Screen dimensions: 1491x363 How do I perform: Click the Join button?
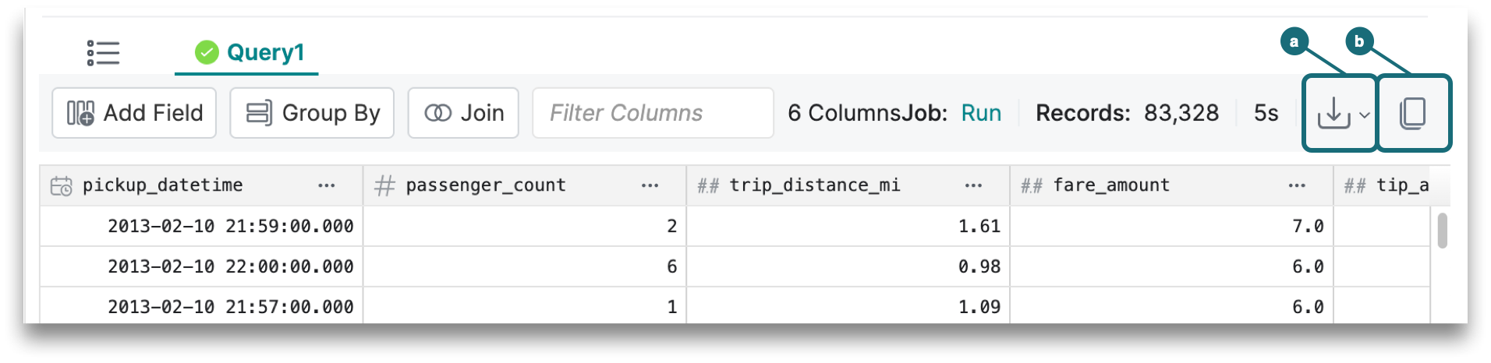[463, 113]
